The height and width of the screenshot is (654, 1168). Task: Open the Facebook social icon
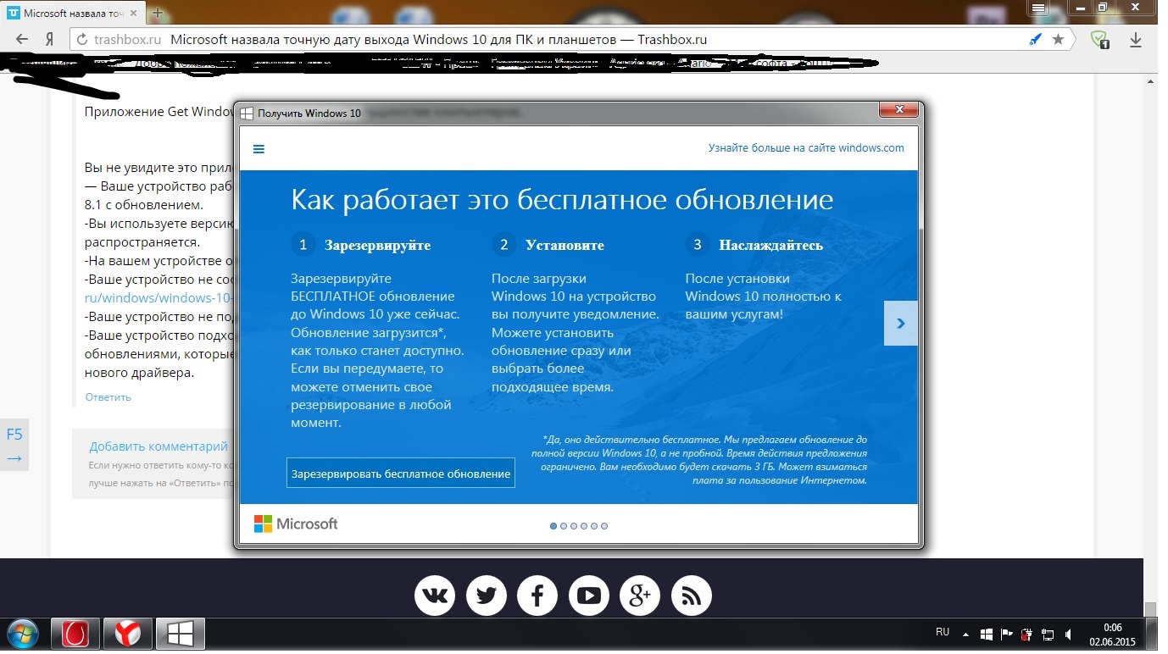click(x=537, y=597)
